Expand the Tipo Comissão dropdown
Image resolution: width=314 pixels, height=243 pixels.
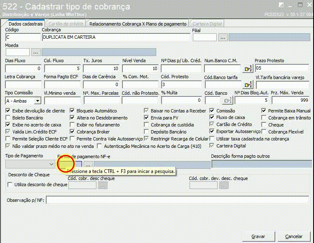37,100
